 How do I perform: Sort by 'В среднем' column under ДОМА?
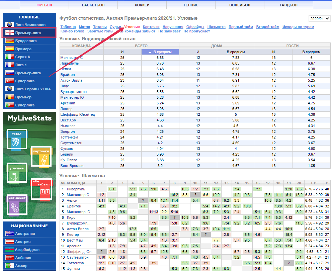point(236,52)
